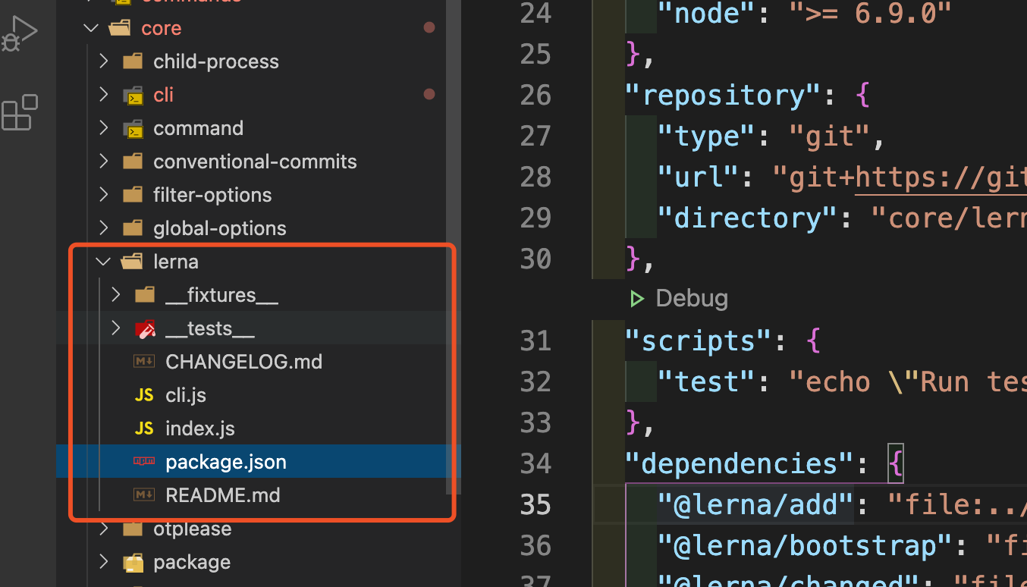Image resolution: width=1027 pixels, height=587 pixels.
Task: Open the Run and Debug view
Action: pyautogui.click(x=19, y=34)
